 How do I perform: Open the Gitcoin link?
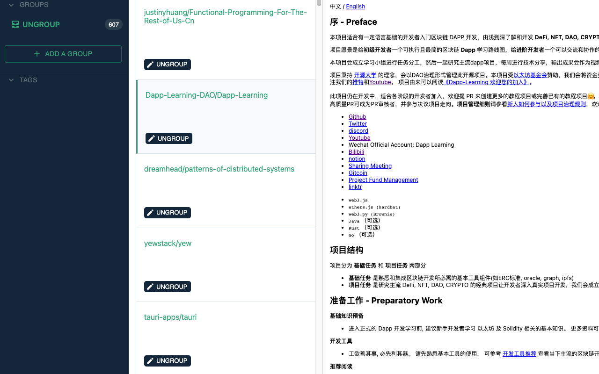click(358, 173)
